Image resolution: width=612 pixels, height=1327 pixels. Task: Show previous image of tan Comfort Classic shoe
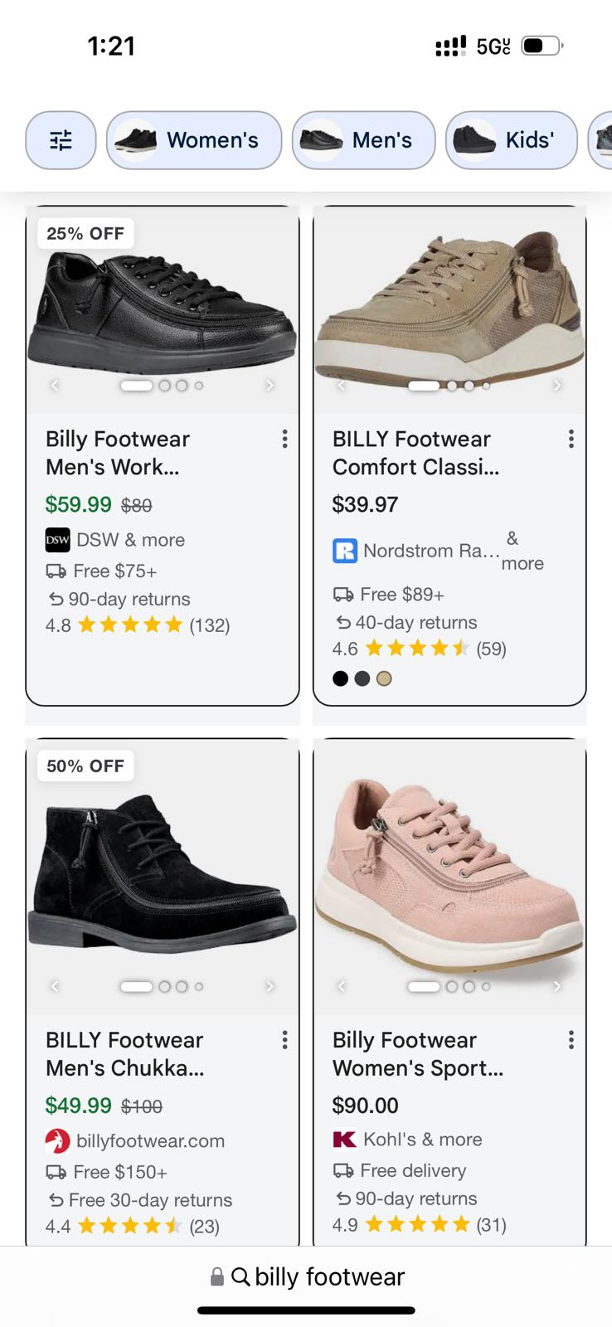341,385
